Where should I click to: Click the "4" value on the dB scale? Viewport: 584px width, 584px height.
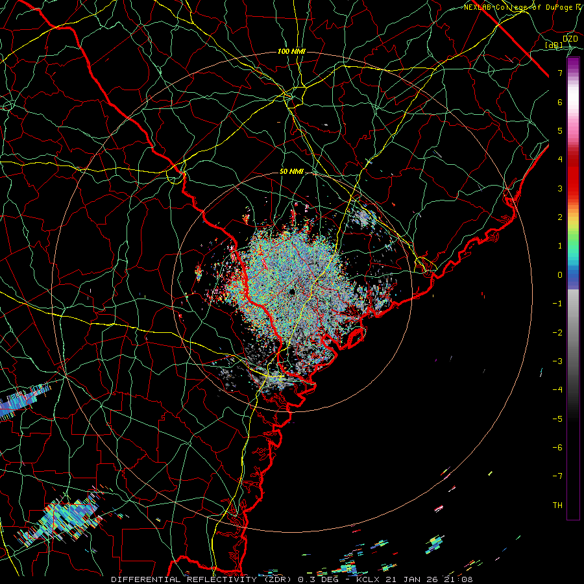pyautogui.click(x=560, y=160)
